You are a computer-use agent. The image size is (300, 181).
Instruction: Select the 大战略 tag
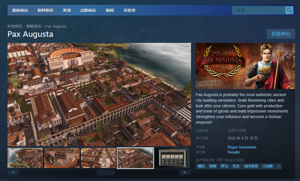click(267, 166)
